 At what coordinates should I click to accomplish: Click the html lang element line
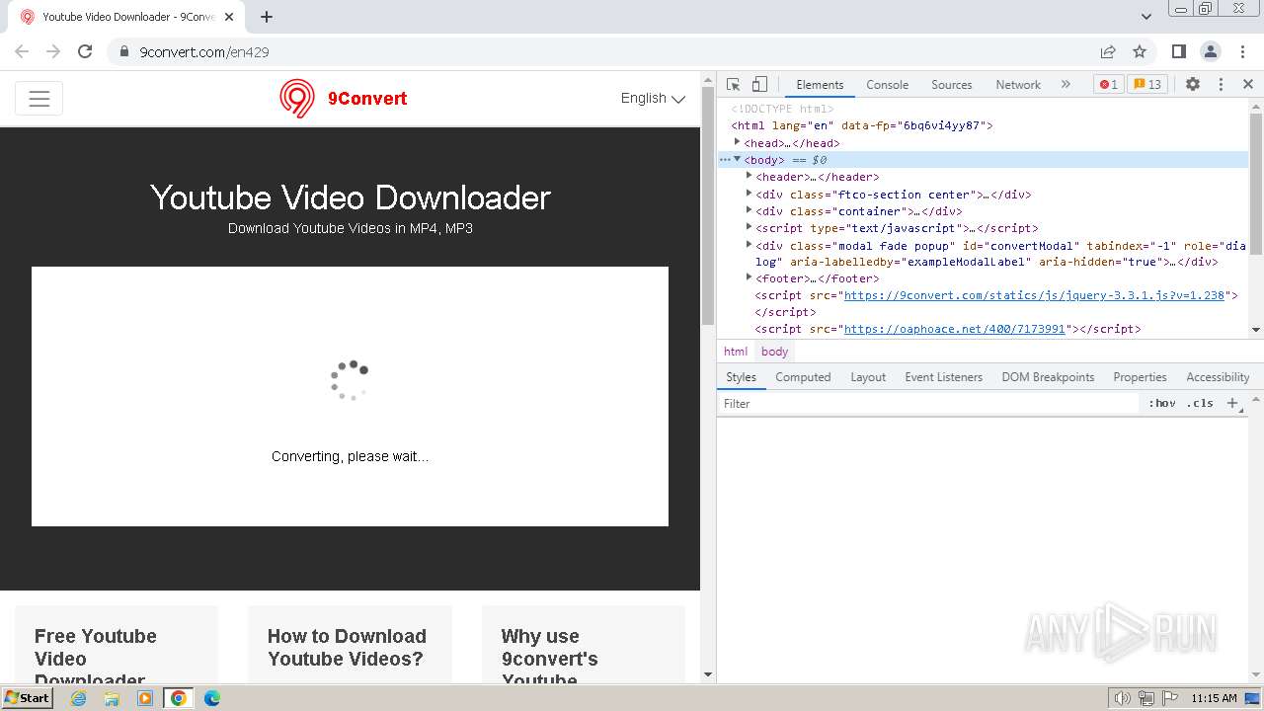[861, 126]
